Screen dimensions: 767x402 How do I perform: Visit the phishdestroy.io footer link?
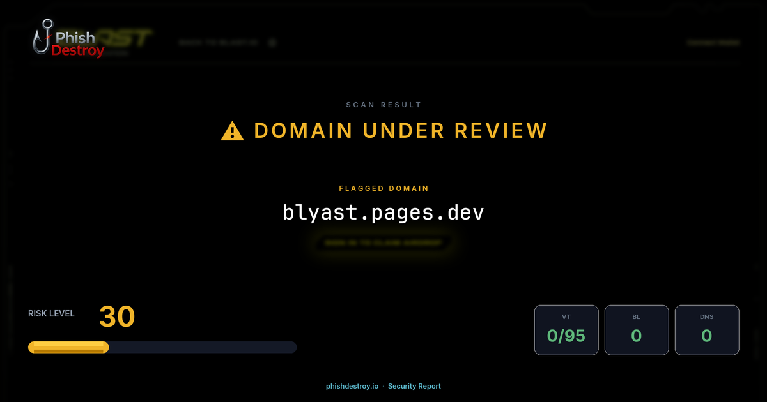click(x=352, y=386)
